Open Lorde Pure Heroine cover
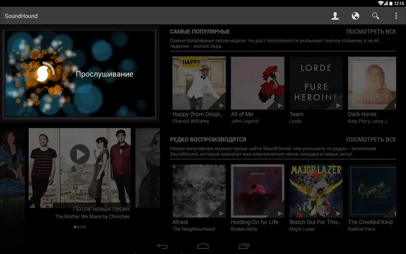Screen dimensions: 406x254 coord(316,83)
